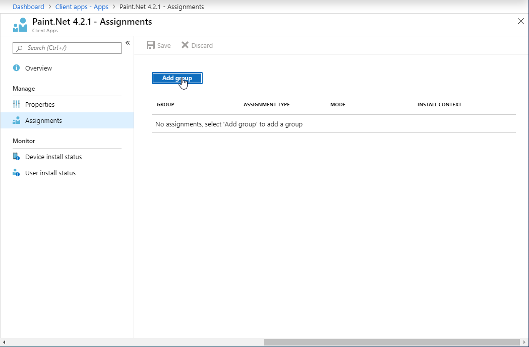The image size is (529, 347).
Task: Click the horizontal scrollbar right arrow
Action: tap(524, 342)
